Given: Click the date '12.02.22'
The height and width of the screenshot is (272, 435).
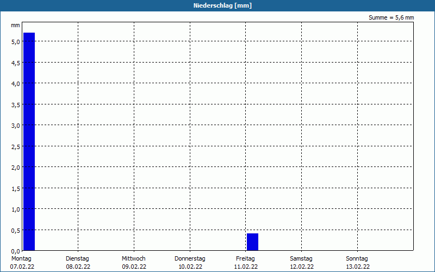Looking at the screenshot, I should coord(302,267).
